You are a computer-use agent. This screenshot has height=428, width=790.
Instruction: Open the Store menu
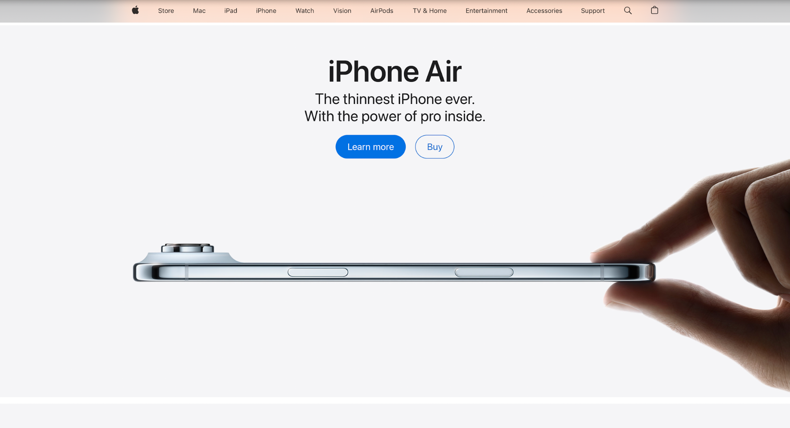click(x=166, y=11)
